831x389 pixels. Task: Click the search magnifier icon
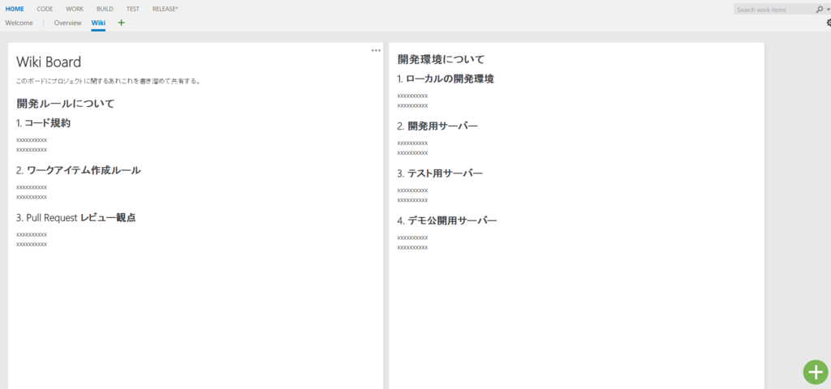pos(820,10)
